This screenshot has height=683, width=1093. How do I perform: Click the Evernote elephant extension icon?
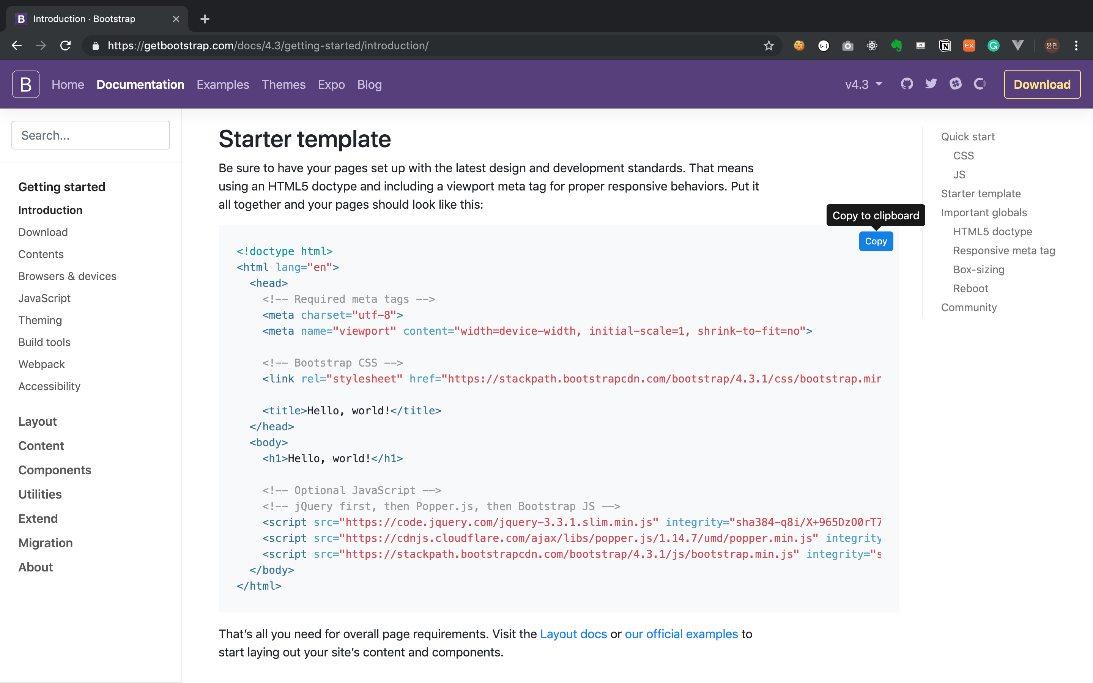(x=896, y=46)
